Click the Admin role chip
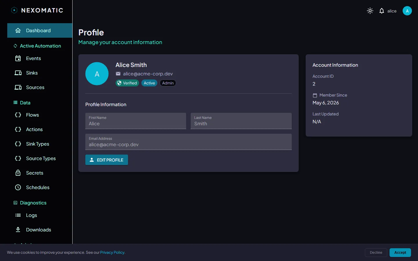 [x=168, y=83]
